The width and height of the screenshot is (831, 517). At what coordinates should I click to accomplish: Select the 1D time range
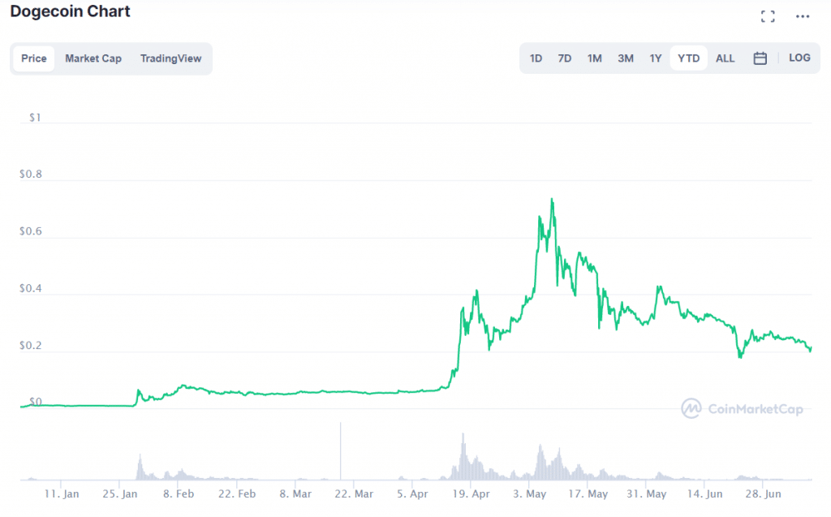click(x=536, y=58)
